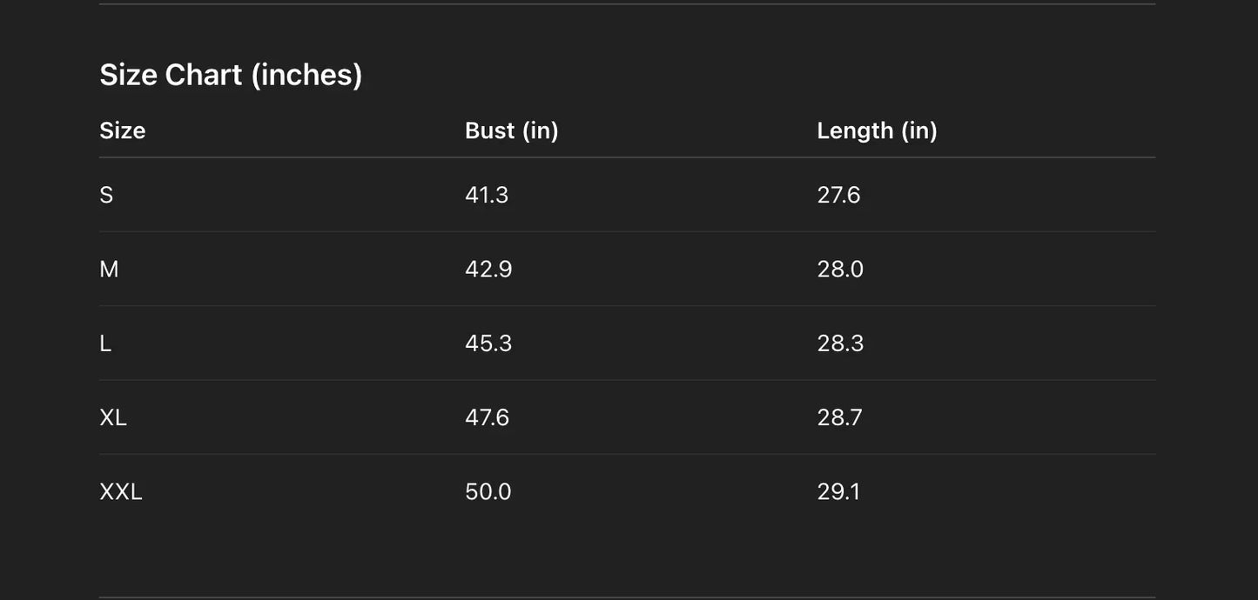Click the XXL size label
The image size is (1258, 600).
[121, 492]
